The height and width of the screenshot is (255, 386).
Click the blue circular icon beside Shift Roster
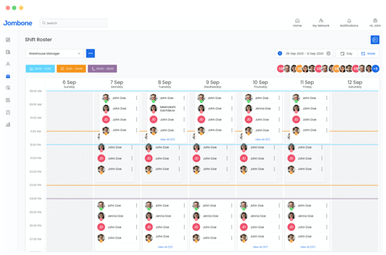pyautogui.click(x=375, y=40)
